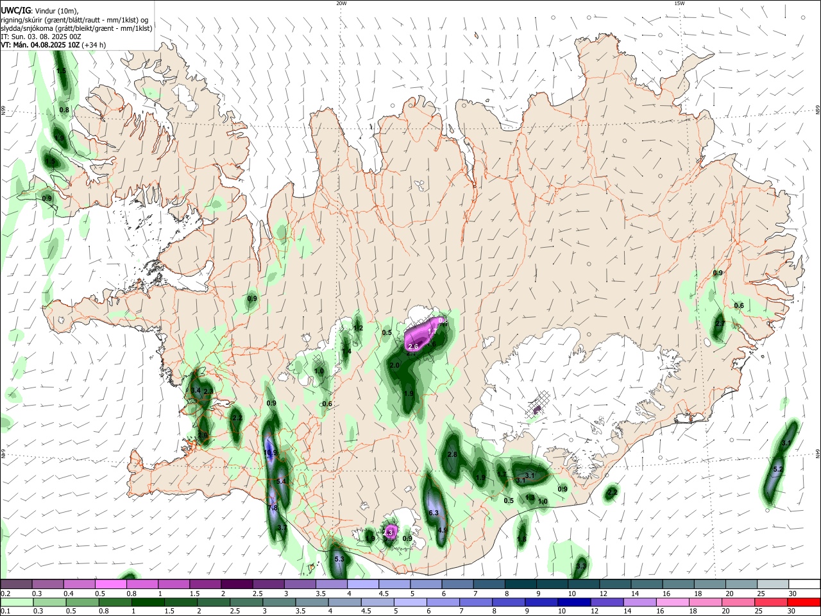Click the '0.1' label under the lower legend row
821x616 pixels.
(5, 612)
